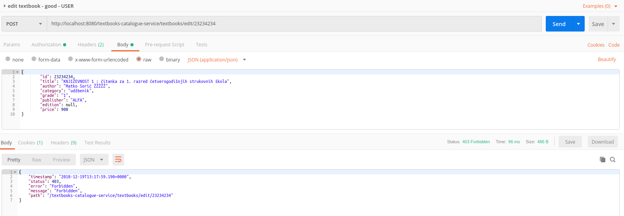This screenshot has height=216, width=624.
Task: Select the response Body tab
Action: (6, 142)
